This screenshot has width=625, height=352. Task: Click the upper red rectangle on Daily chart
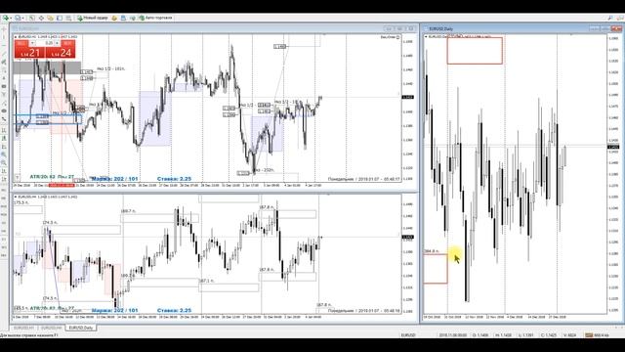pyautogui.click(x=475, y=51)
